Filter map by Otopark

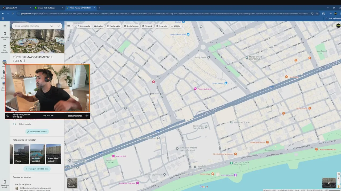tap(147, 26)
